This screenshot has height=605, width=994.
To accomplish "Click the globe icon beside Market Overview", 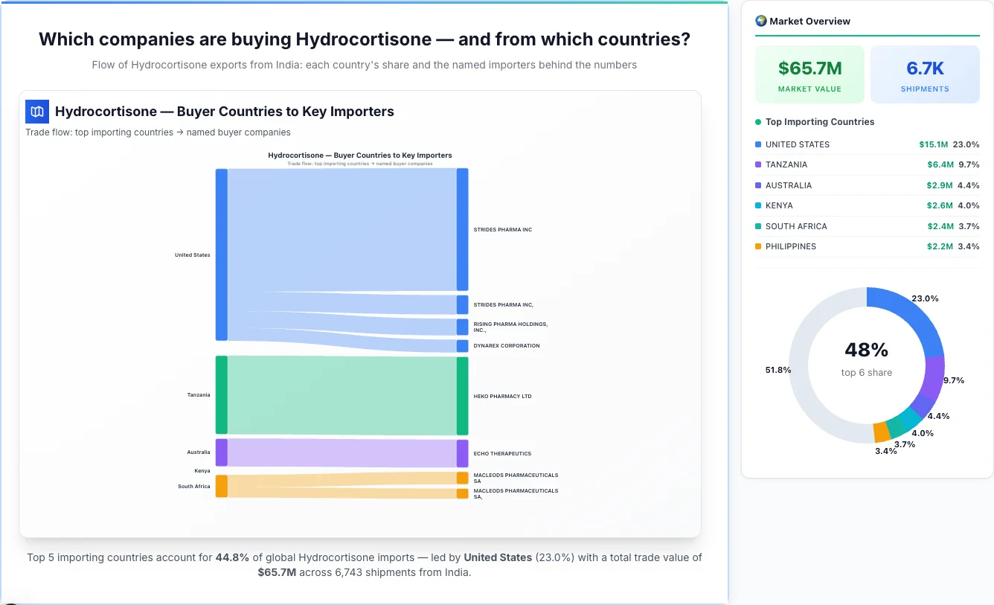I will [760, 21].
